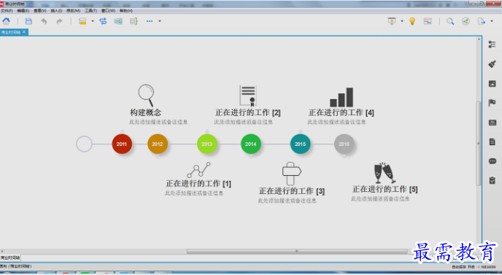Open the Markers flag panel
Viewport: 502px width, 275px height.
492,103
